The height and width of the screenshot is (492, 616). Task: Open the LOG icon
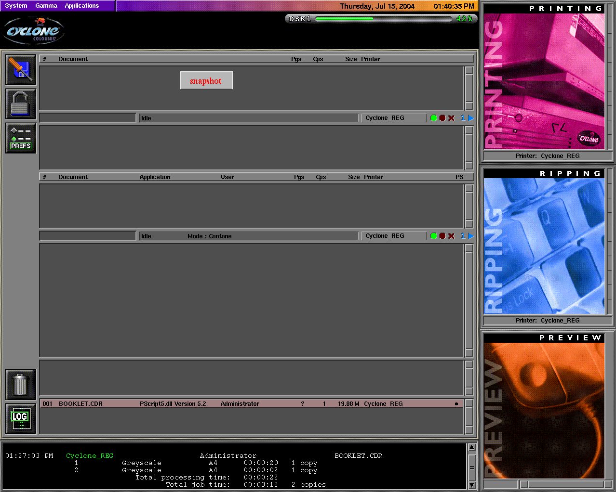pos(21,418)
